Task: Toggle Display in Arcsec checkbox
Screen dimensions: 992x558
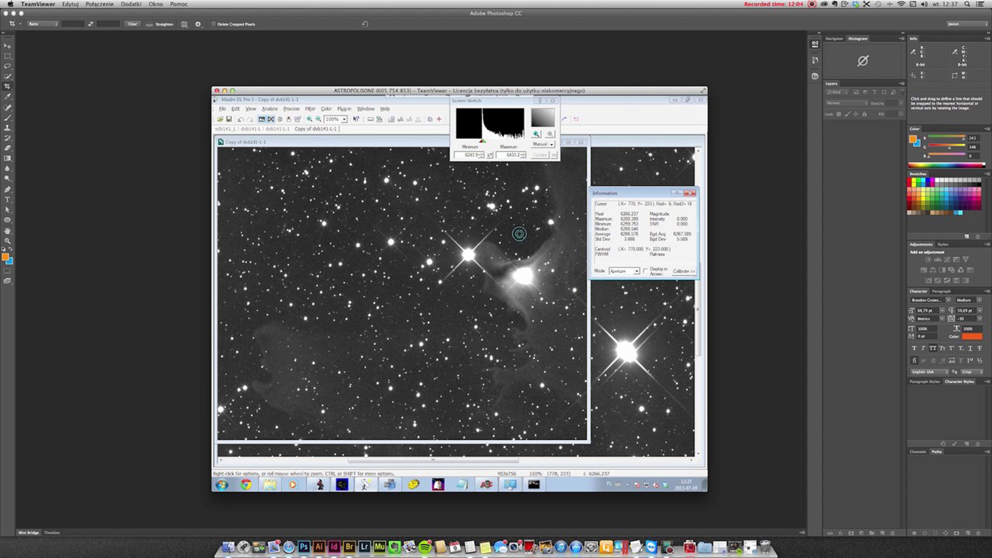Action: point(645,270)
